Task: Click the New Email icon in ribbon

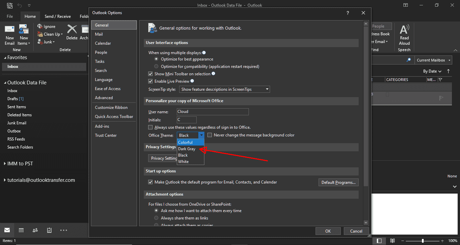Action: [9, 30]
